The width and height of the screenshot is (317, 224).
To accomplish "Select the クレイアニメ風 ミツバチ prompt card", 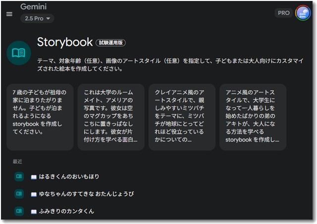I will (x=182, y=117).
